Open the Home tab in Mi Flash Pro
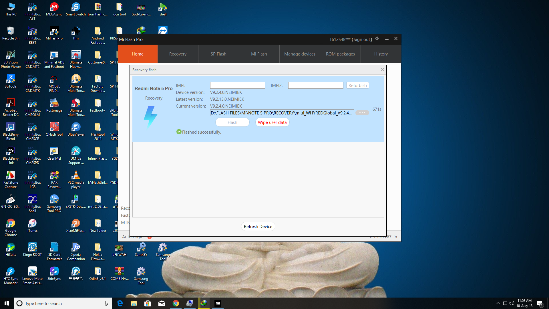This screenshot has height=309, width=549. pyautogui.click(x=138, y=54)
